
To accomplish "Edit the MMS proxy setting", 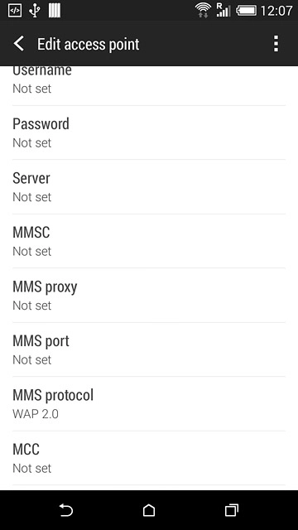I will coord(149,295).
